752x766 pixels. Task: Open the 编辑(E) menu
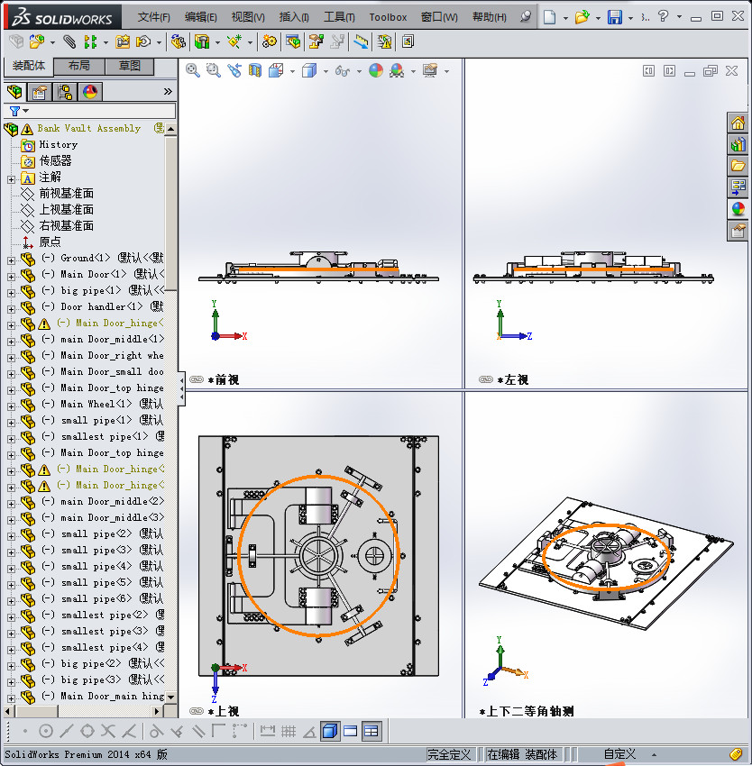pyautogui.click(x=200, y=17)
